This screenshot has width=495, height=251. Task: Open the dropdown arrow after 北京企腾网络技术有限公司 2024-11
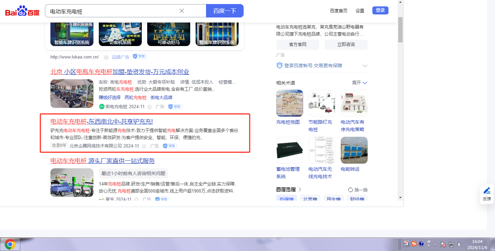(x=144, y=146)
